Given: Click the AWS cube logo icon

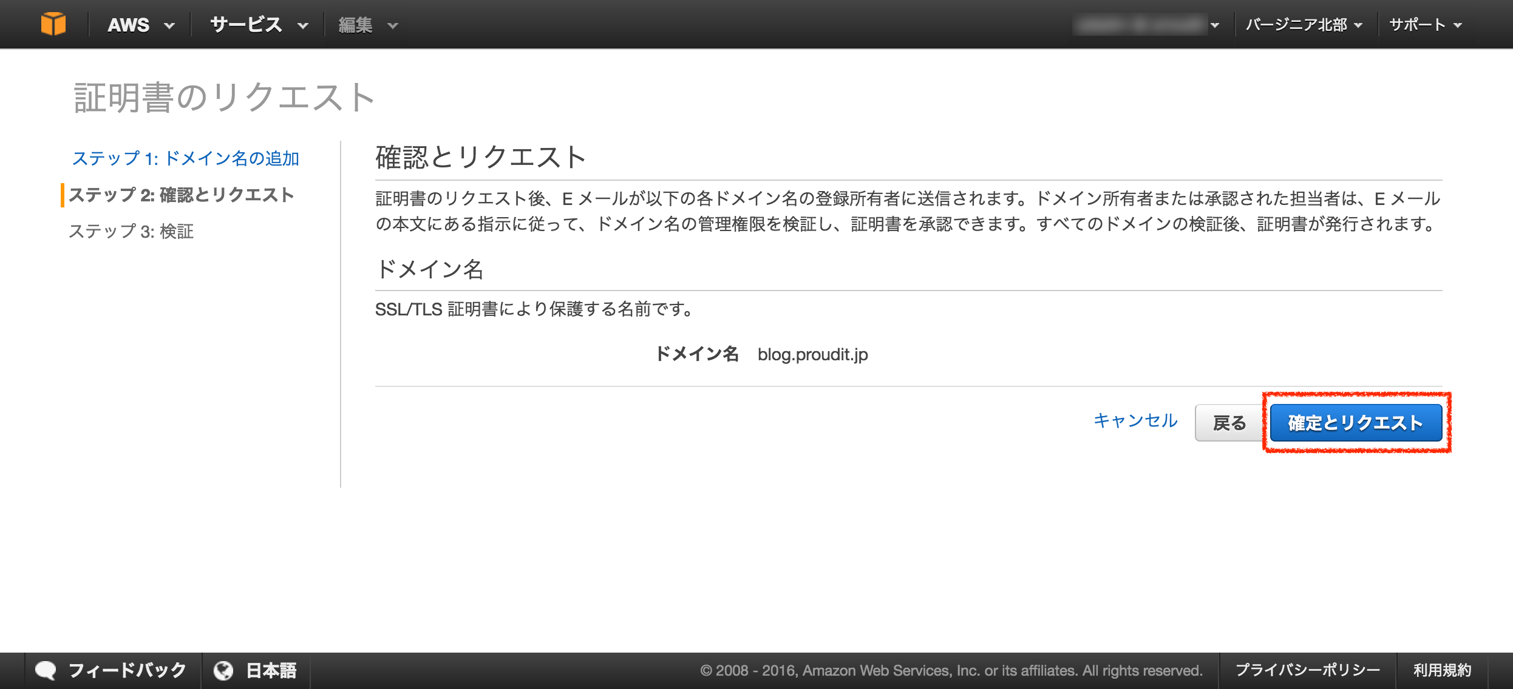Looking at the screenshot, I should 55,24.
